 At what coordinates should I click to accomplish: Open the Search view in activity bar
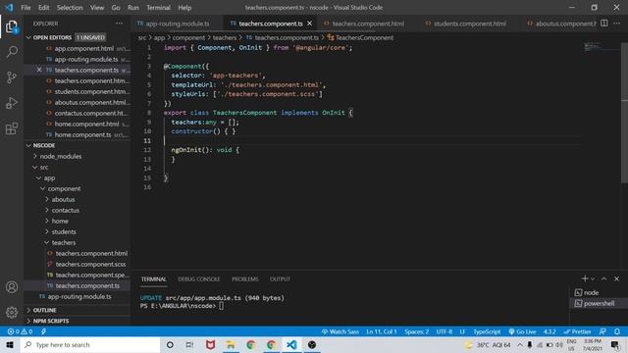pos(12,52)
